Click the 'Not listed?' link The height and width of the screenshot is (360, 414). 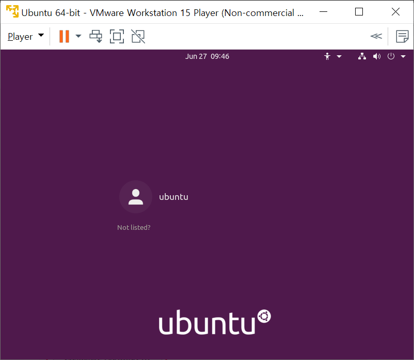point(134,227)
